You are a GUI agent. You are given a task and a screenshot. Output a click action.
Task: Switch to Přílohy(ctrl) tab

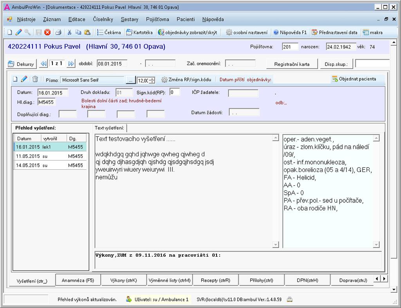pos(262,280)
